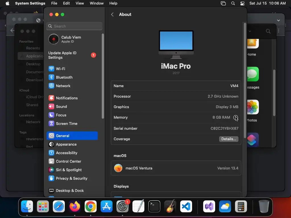Click the Stage Manager menu bar icon
This screenshot has width=291, height=218.
click(x=223, y=3)
